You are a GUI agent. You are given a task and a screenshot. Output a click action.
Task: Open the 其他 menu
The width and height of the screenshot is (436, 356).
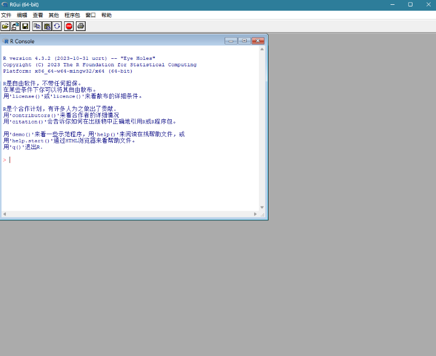tap(53, 16)
